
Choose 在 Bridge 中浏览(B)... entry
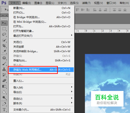point(42,17)
